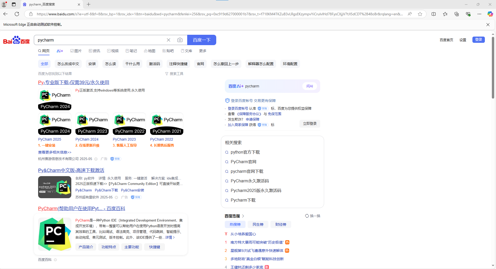View site information lock icon

click(x=31, y=14)
